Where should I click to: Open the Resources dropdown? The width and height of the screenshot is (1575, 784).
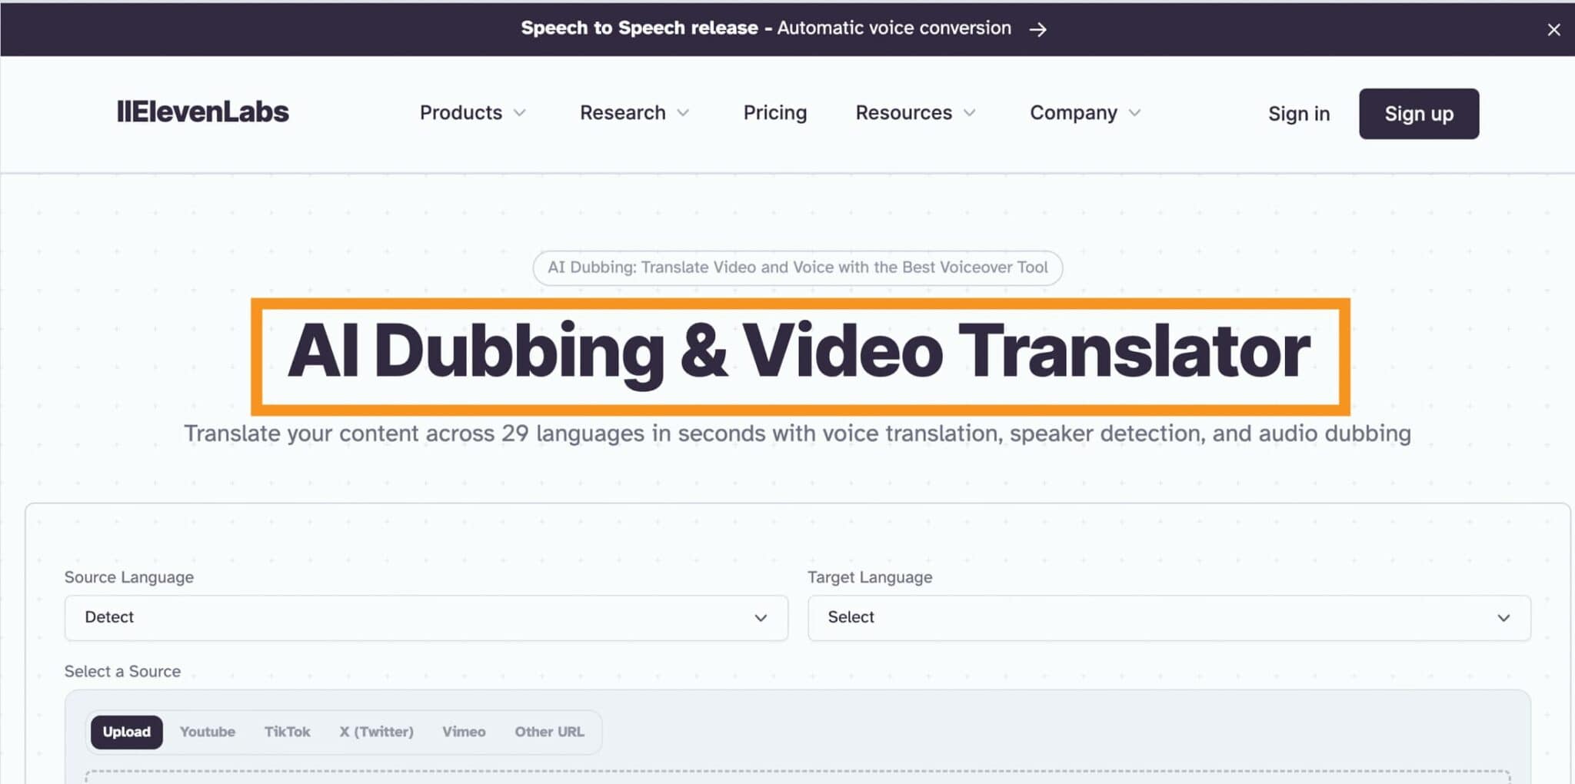coord(914,113)
